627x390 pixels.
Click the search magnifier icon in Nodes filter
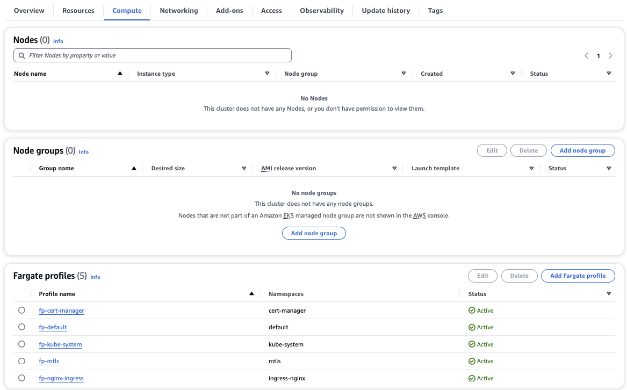tap(22, 56)
